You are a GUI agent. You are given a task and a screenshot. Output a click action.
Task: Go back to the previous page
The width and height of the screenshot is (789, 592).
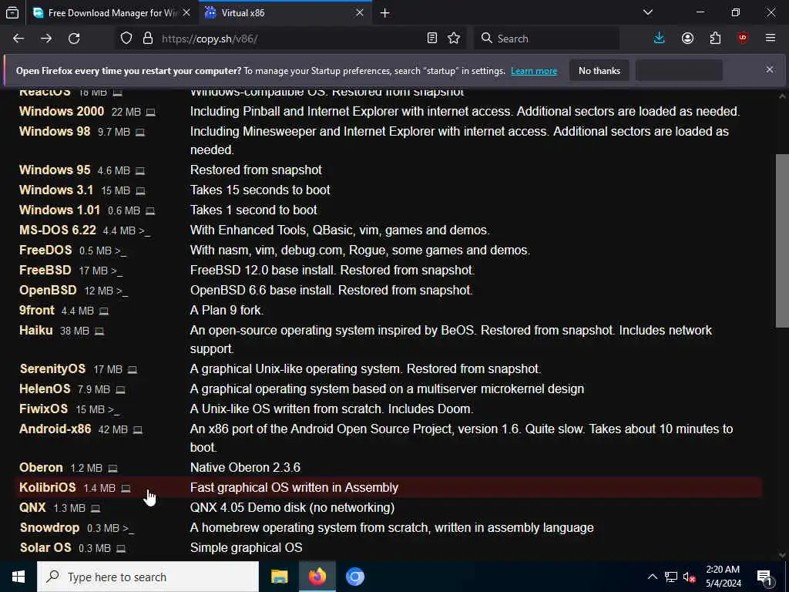tap(18, 39)
